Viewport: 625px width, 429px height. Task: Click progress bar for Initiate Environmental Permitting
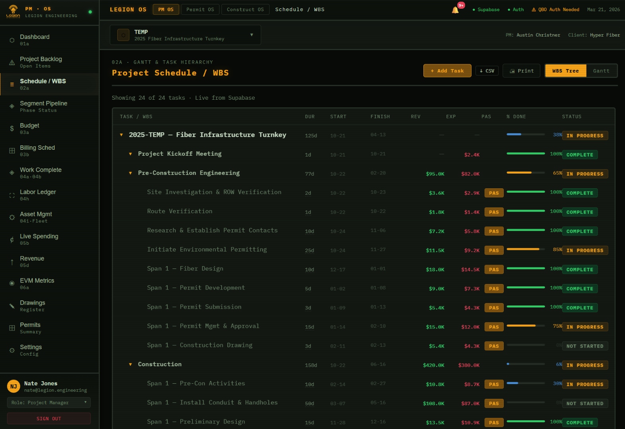(x=526, y=249)
